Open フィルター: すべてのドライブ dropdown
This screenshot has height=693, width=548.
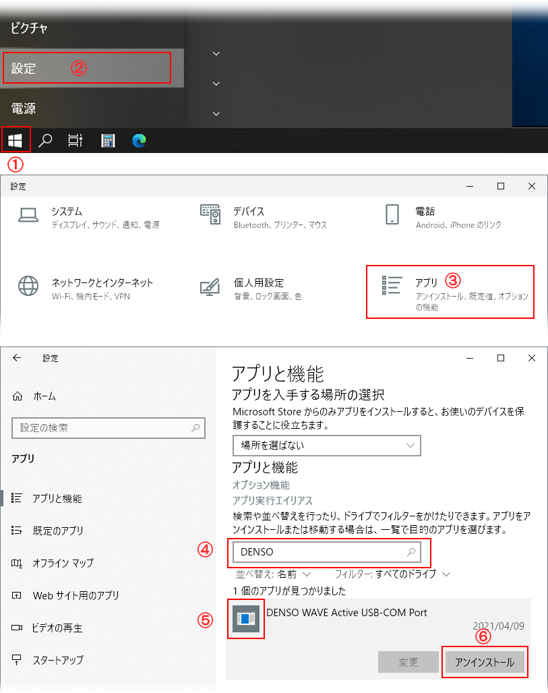392,574
